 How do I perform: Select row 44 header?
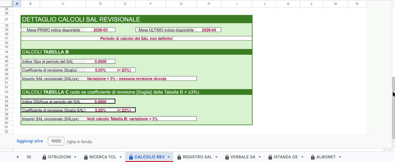pos(7,52)
